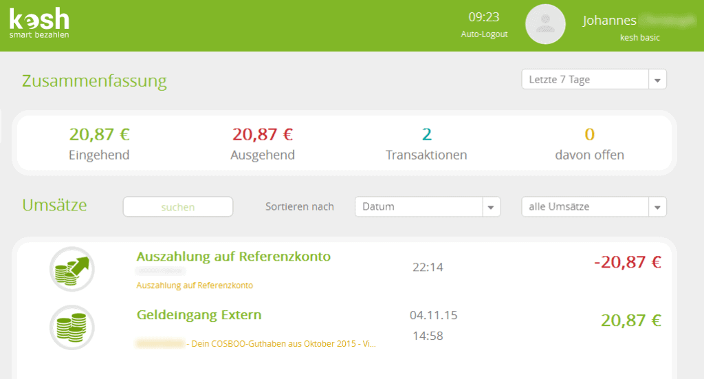The height and width of the screenshot is (379, 704).
Task: Open the Geldeingang Extern transaction title
Action: coord(199,315)
